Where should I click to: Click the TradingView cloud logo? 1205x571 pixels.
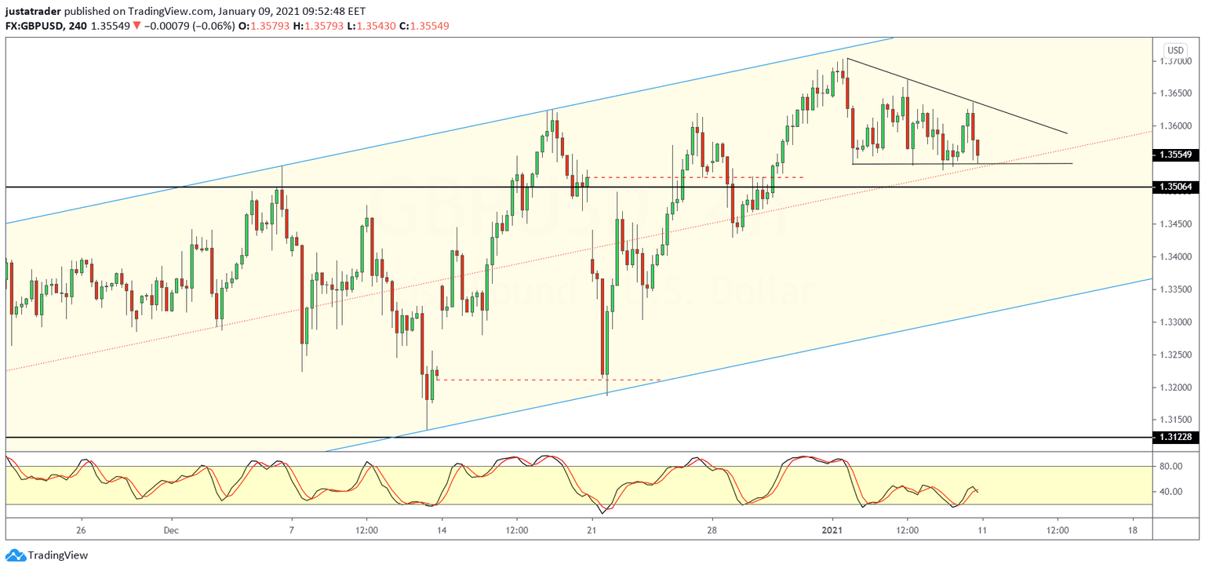click(14, 557)
